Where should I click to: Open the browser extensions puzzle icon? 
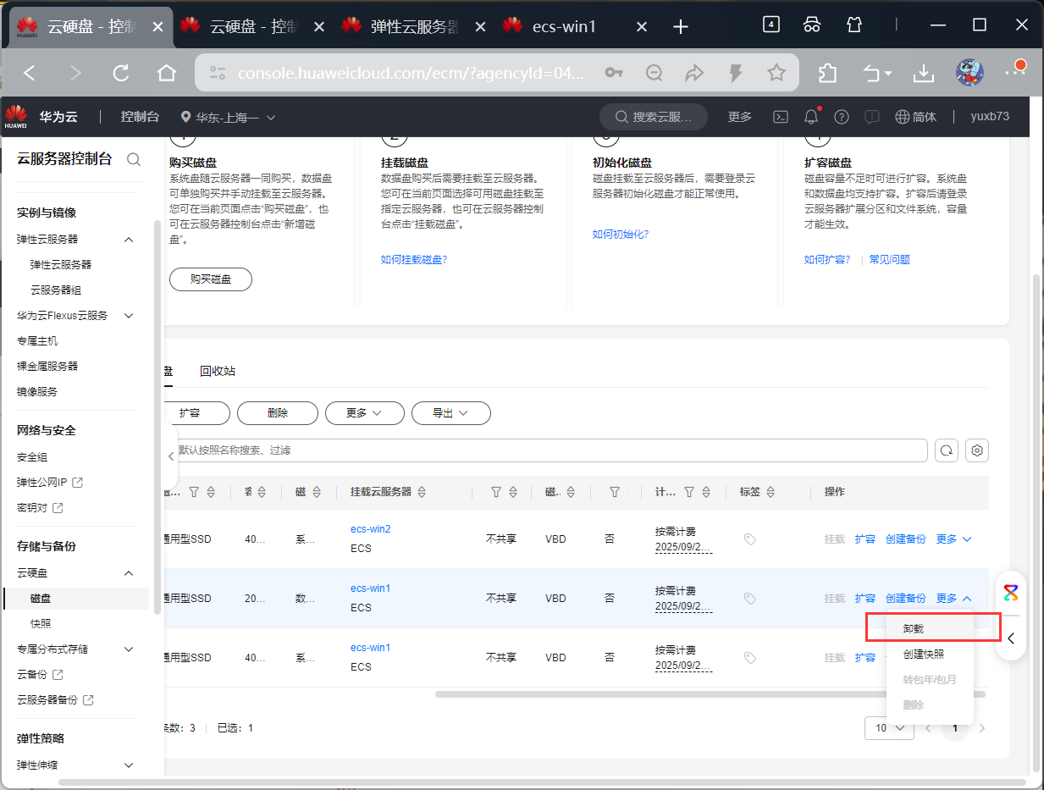point(828,74)
